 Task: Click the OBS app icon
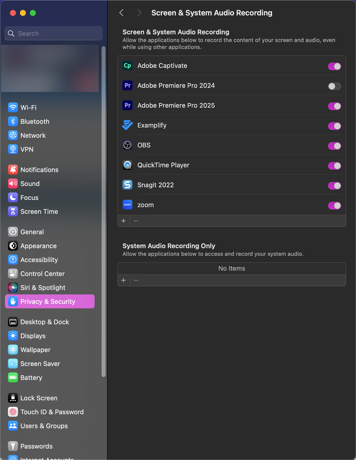127,145
